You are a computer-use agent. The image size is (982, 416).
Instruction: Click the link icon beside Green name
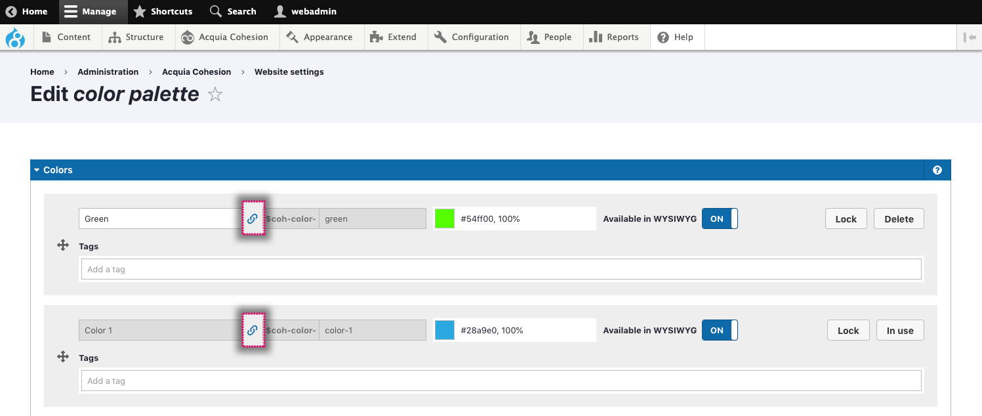click(253, 218)
